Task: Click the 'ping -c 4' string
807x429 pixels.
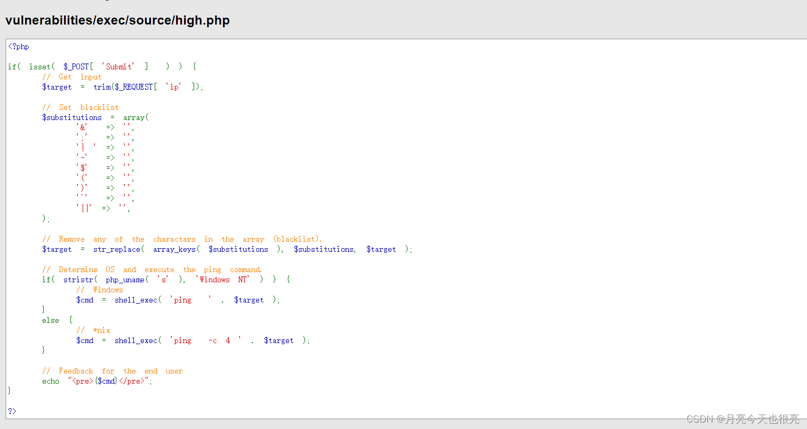Action: pyautogui.click(x=205, y=340)
